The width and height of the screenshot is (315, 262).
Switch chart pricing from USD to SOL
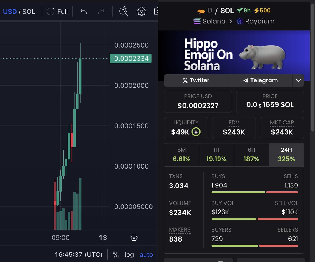[29, 11]
